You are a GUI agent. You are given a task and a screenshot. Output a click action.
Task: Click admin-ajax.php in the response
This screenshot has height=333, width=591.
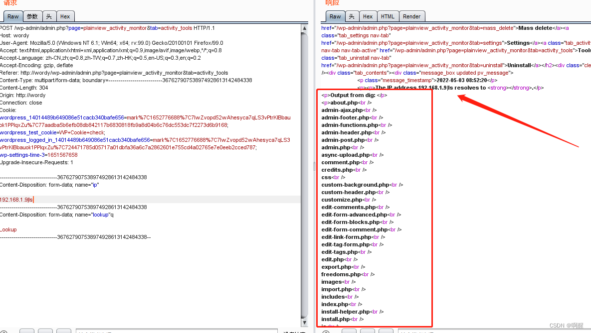(x=342, y=110)
